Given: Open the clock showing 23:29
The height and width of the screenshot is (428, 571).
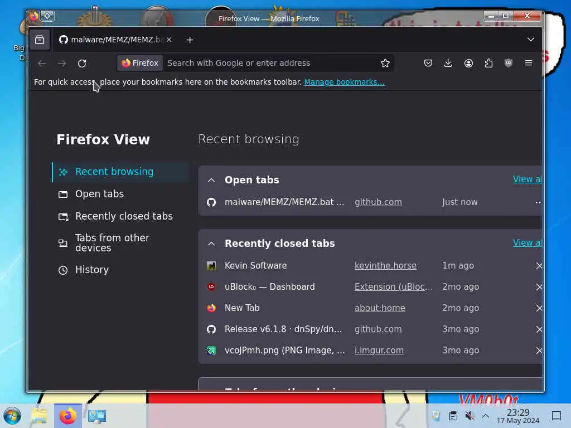Looking at the screenshot, I should (518, 416).
